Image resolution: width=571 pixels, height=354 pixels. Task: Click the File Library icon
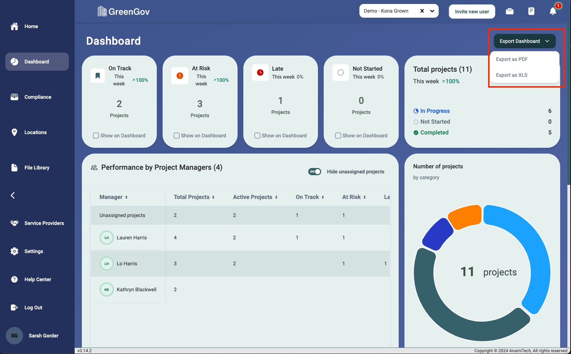coord(14,168)
